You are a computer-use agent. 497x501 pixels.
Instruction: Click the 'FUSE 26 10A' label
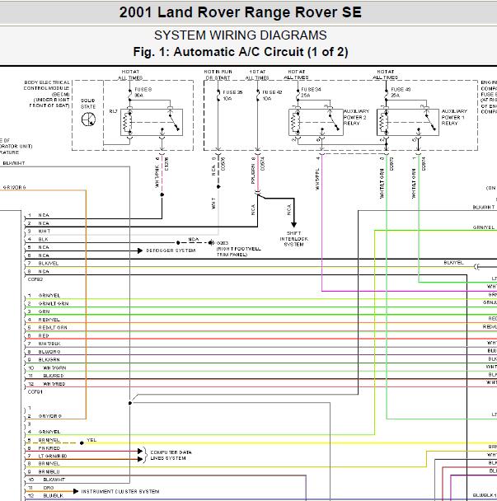232,96
